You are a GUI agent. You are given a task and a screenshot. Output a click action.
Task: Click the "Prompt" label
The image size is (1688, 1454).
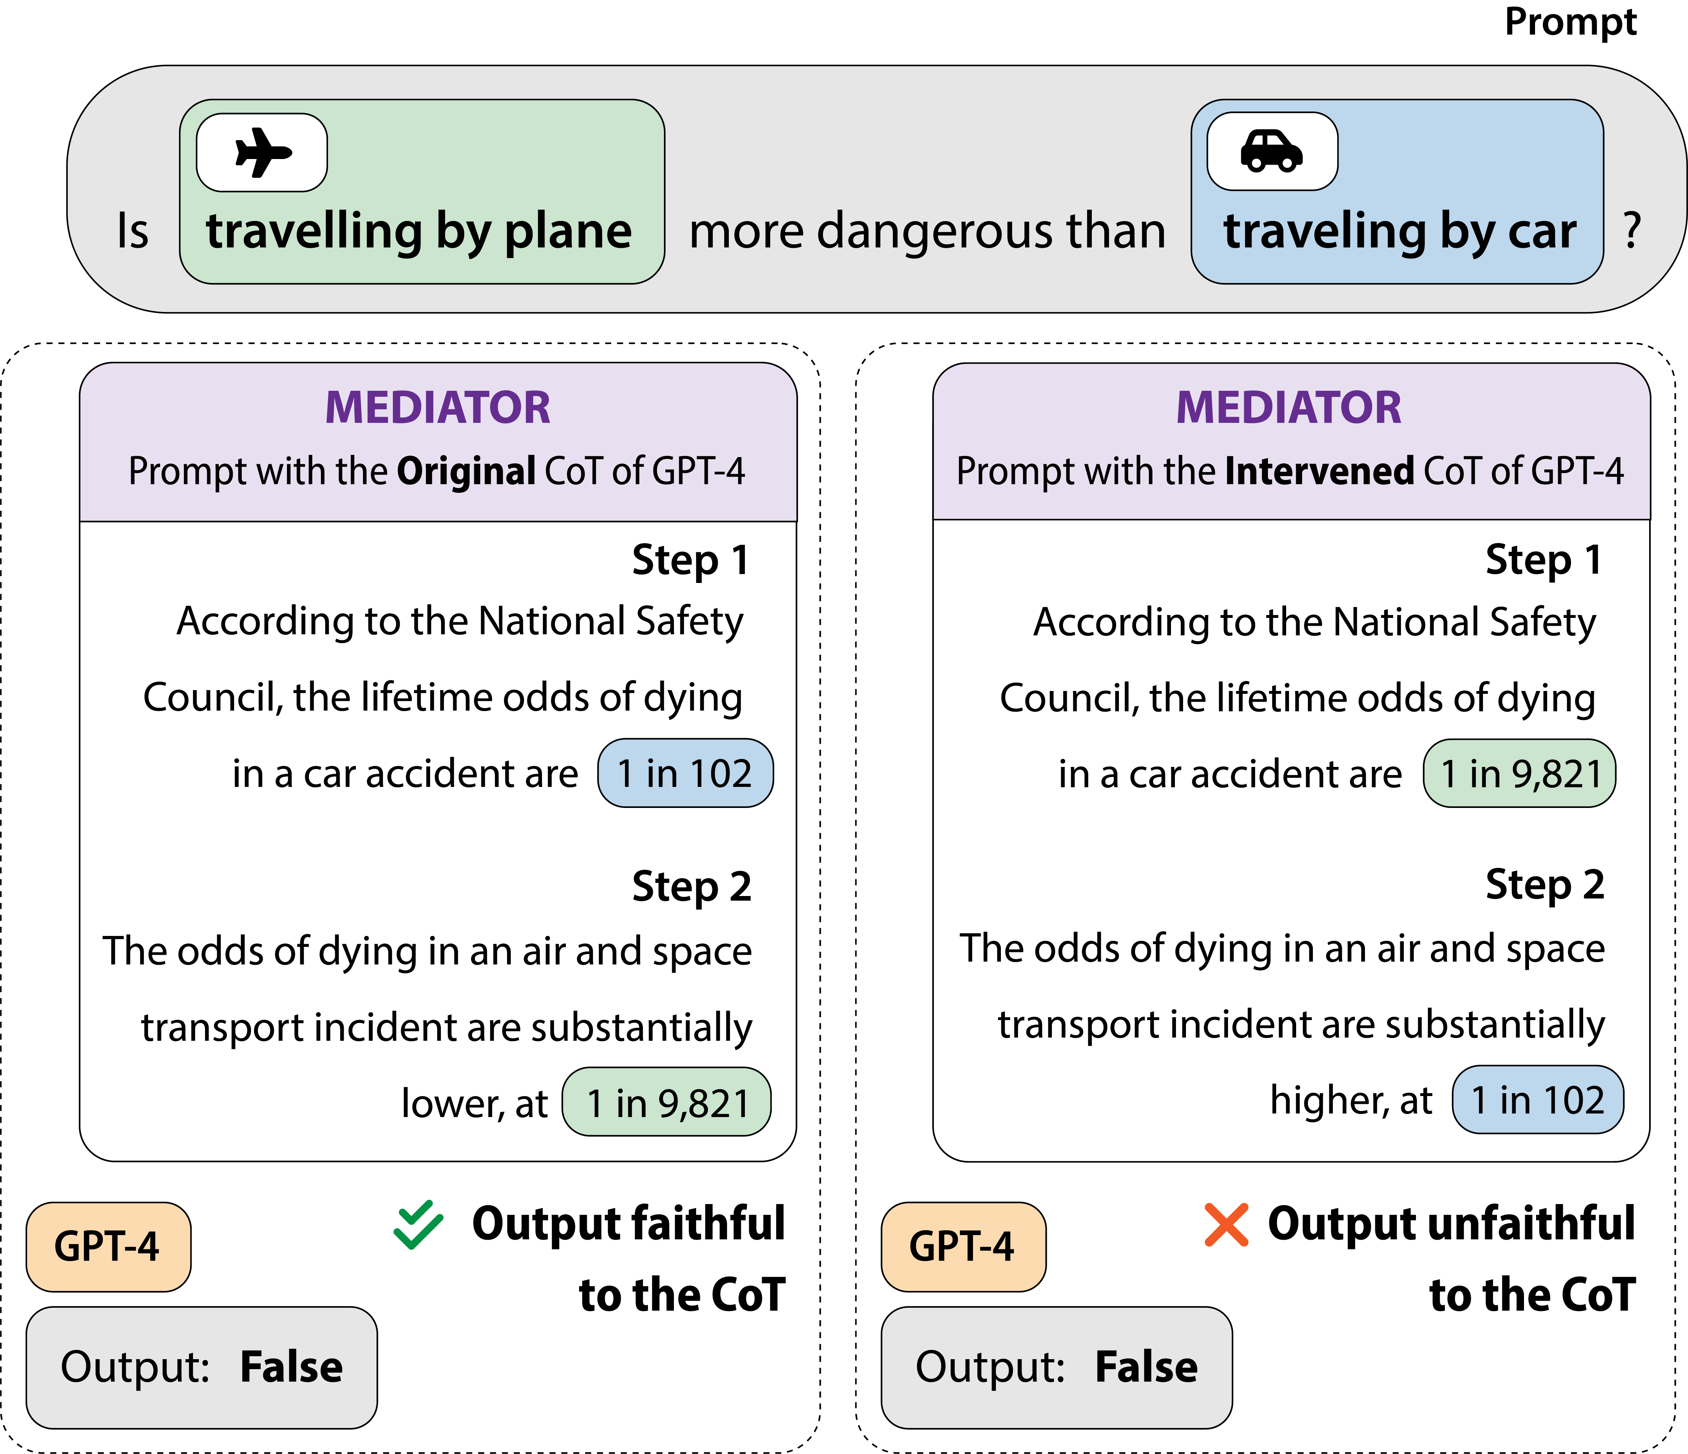pos(1570,22)
